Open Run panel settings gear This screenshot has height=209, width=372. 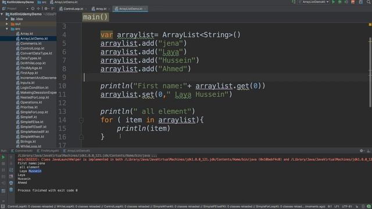tap(362, 151)
